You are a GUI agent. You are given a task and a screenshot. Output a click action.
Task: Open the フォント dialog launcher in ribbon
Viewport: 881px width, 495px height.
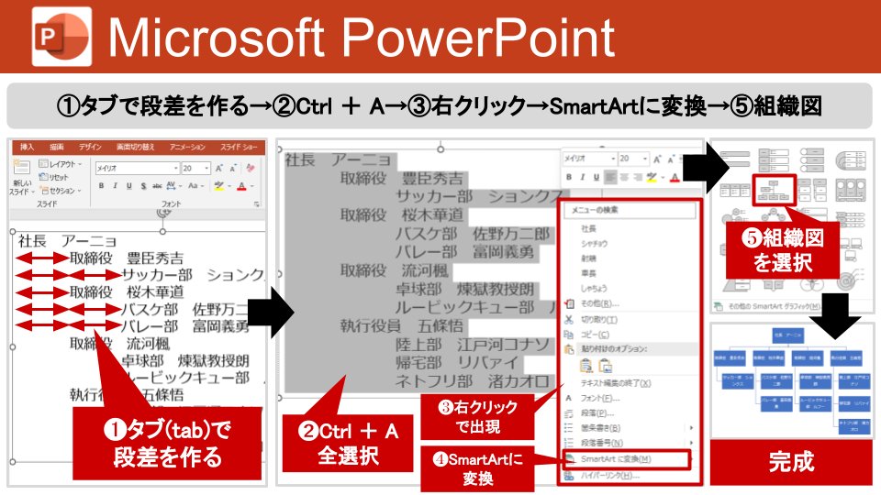[257, 204]
